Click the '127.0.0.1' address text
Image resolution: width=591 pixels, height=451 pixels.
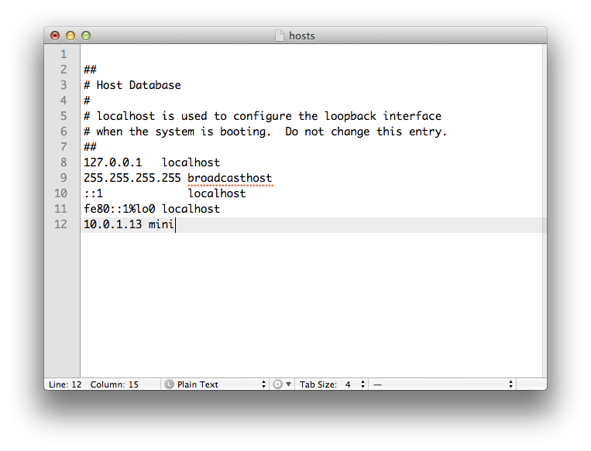(112, 162)
